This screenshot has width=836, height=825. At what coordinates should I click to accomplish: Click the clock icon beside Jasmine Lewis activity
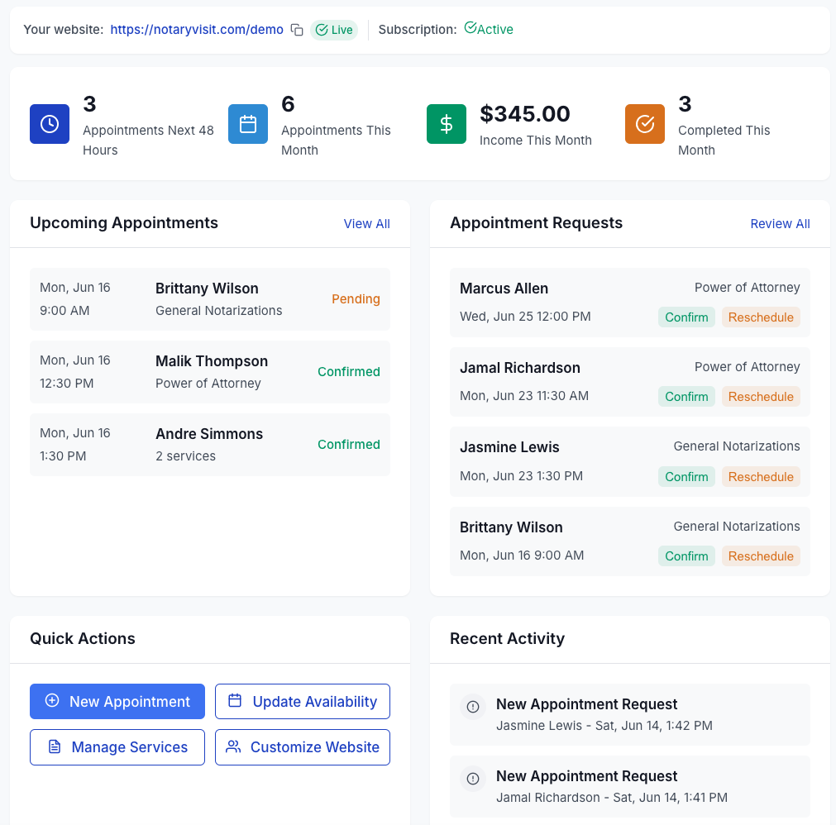click(472, 707)
